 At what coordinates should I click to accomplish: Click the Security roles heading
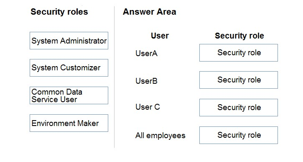coord(59,12)
